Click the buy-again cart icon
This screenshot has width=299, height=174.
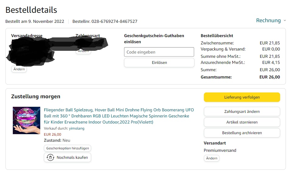coord(50,158)
